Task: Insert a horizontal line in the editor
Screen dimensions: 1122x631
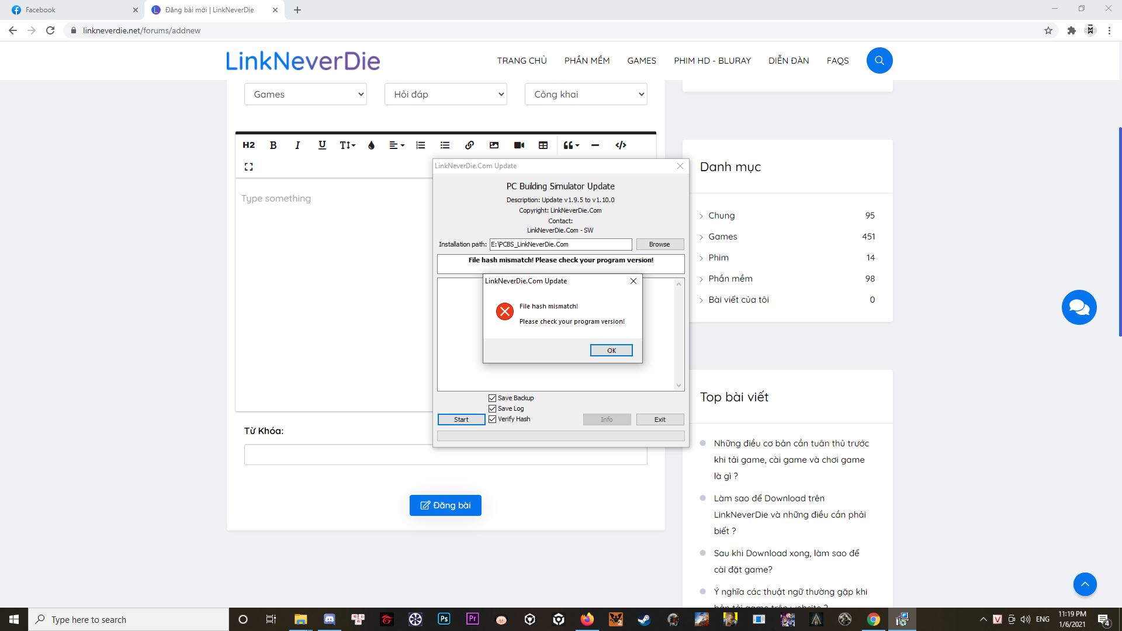Action: coord(595,145)
